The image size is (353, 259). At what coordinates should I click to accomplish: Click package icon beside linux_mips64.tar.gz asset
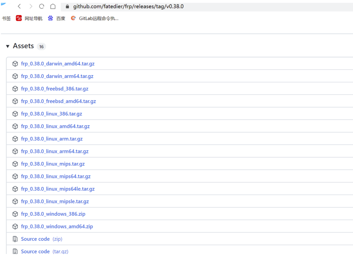click(x=15, y=176)
